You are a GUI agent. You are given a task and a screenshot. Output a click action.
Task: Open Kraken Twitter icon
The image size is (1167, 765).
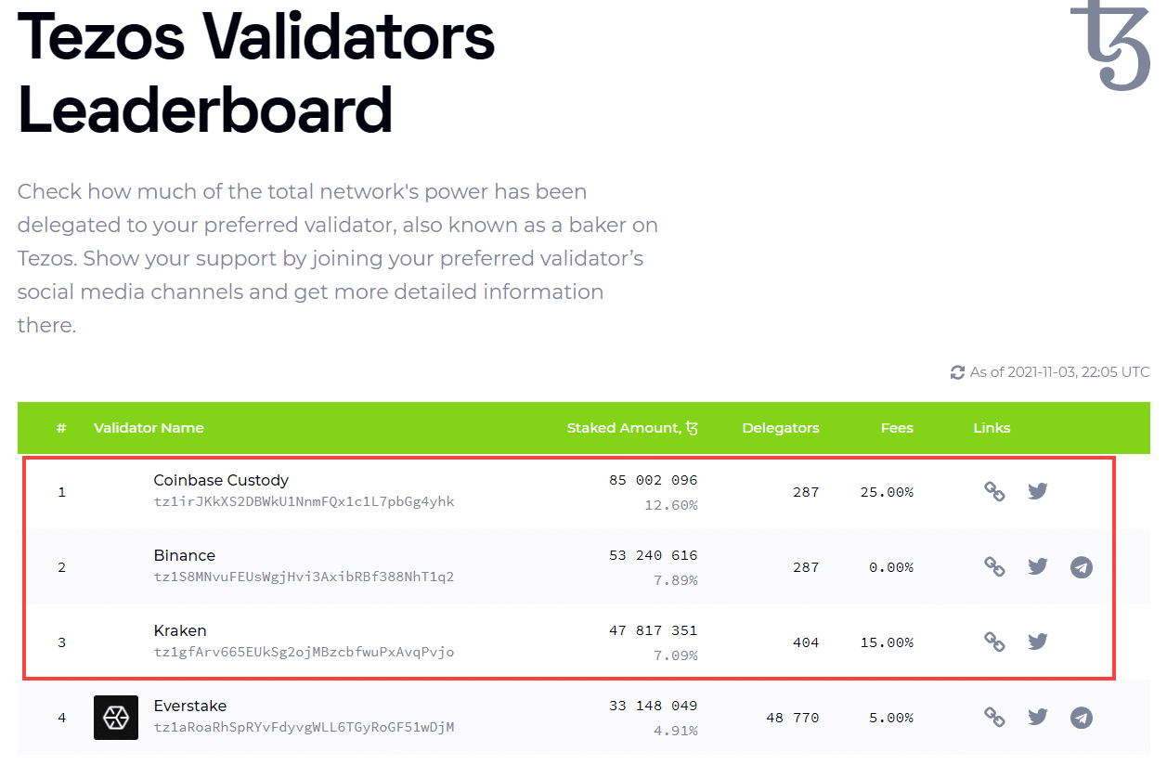point(1038,642)
